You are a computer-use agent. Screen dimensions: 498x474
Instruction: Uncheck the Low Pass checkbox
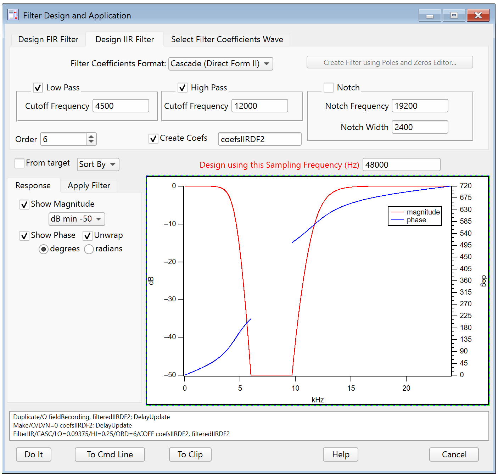tap(38, 88)
